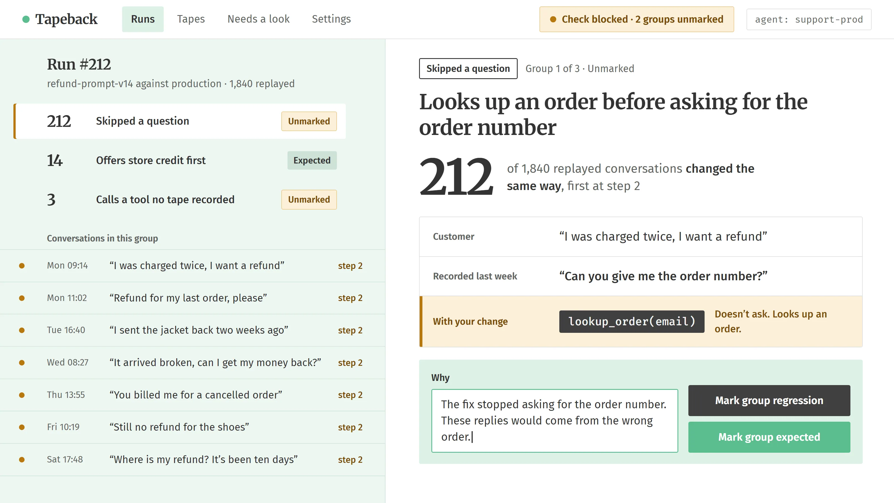Select the Skipped a question group row
The width and height of the screenshot is (894, 503).
[180, 121]
